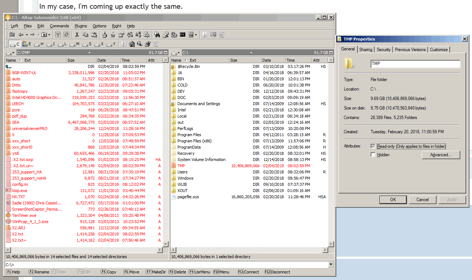Click the Paste toolbar icon
This screenshot has width=472, height=280.
click(x=94, y=35)
